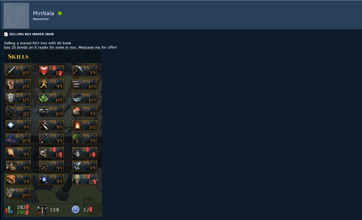Click the Fletching arrow skill icon

click(x=44, y=139)
